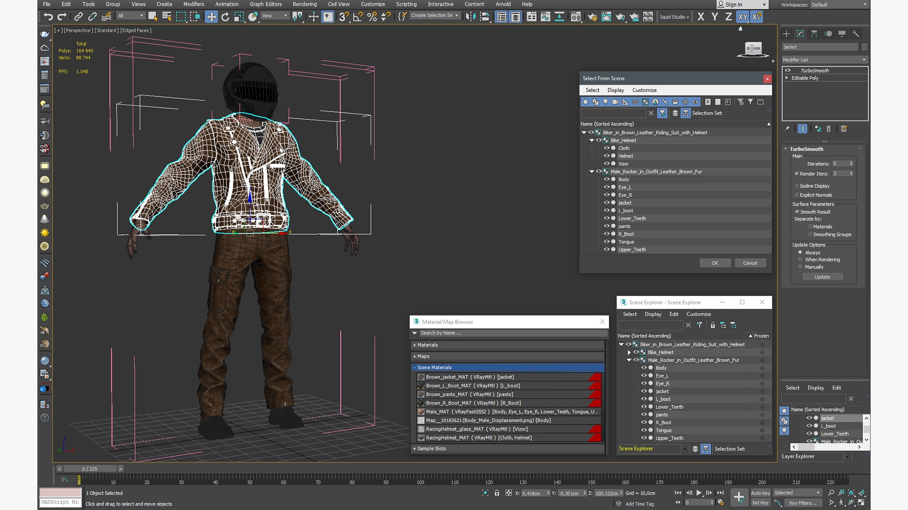Expand Editable Poly in modifier stack

[787, 78]
